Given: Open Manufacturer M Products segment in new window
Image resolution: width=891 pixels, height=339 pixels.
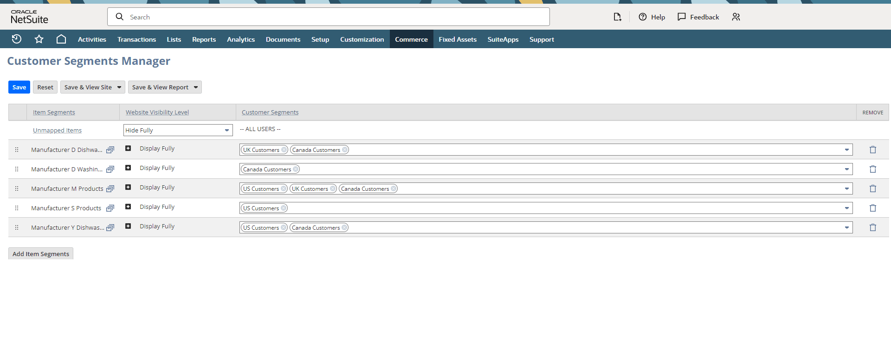Looking at the screenshot, I should coord(110,188).
